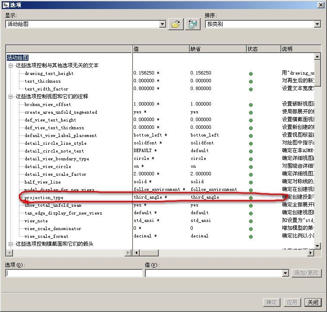Click the 缺省 column header

pos(218,49)
